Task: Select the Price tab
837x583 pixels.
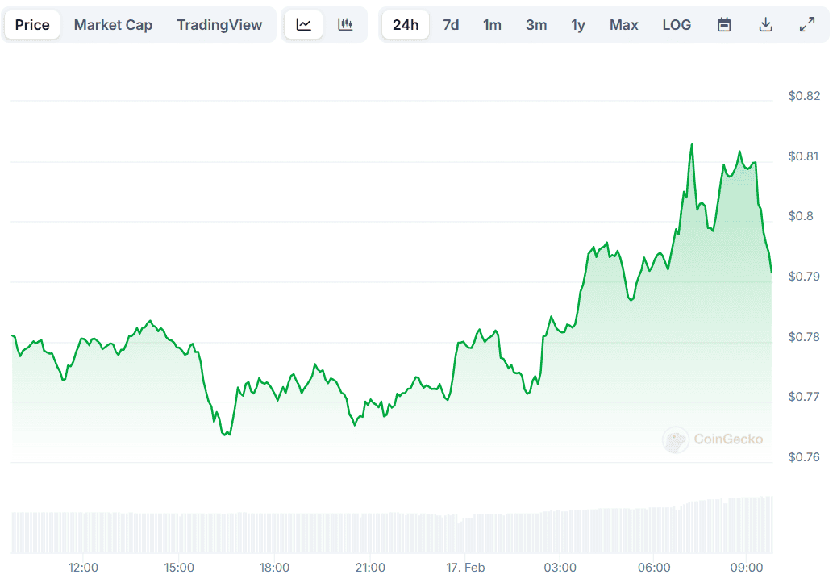Action: pyautogui.click(x=32, y=25)
